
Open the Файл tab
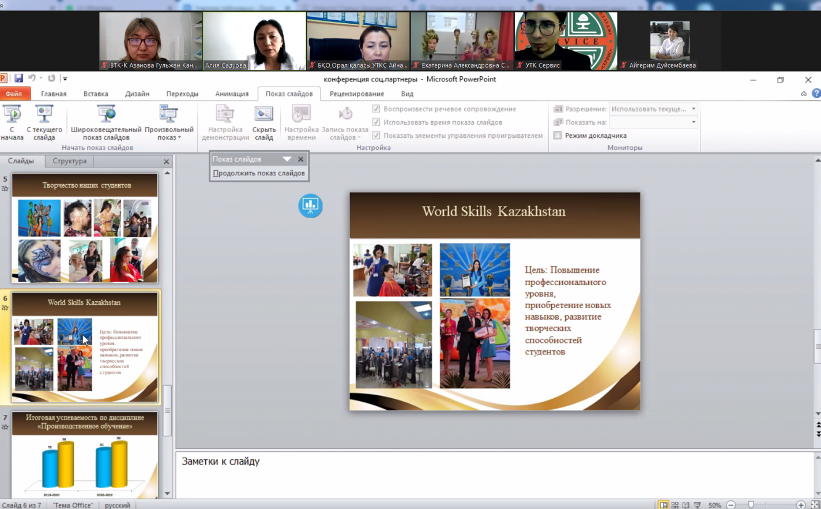pos(14,93)
